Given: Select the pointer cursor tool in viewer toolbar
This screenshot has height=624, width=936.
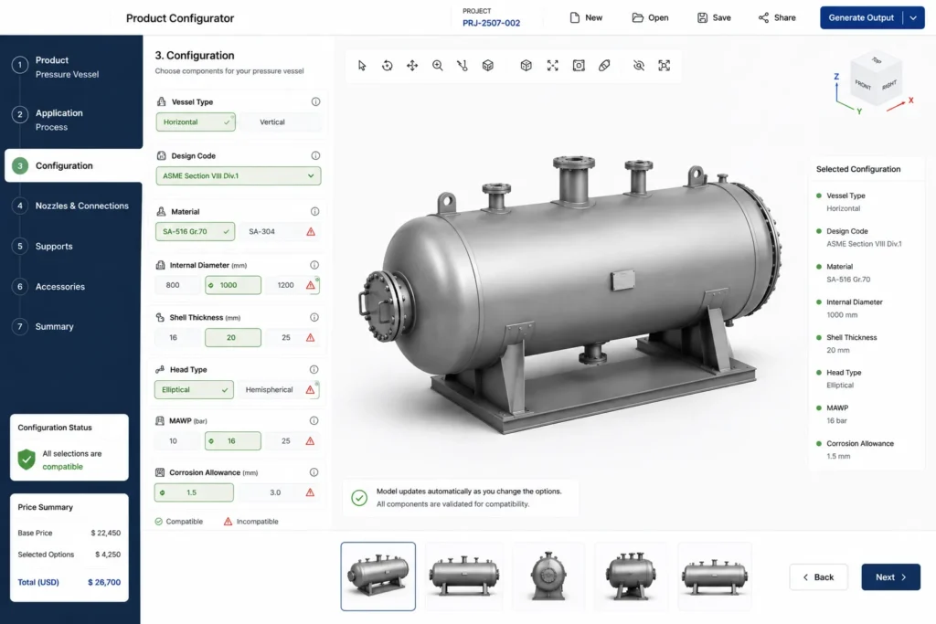Looking at the screenshot, I should click(362, 66).
